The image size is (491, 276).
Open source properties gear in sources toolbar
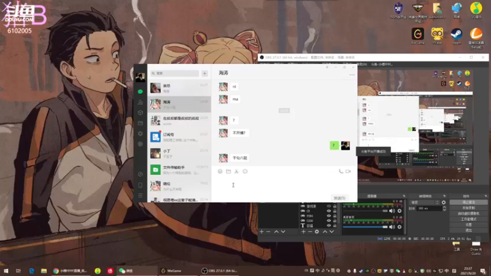(317, 232)
